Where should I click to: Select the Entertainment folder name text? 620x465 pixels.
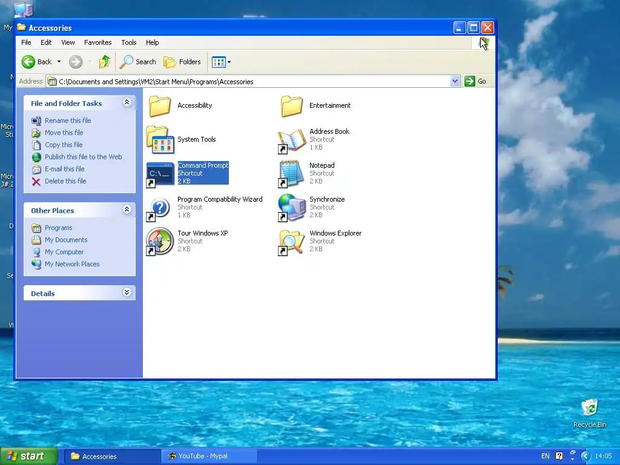[x=330, y=105]
